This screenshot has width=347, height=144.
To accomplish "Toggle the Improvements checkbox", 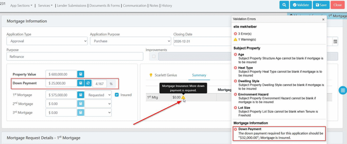I will 154,56.
